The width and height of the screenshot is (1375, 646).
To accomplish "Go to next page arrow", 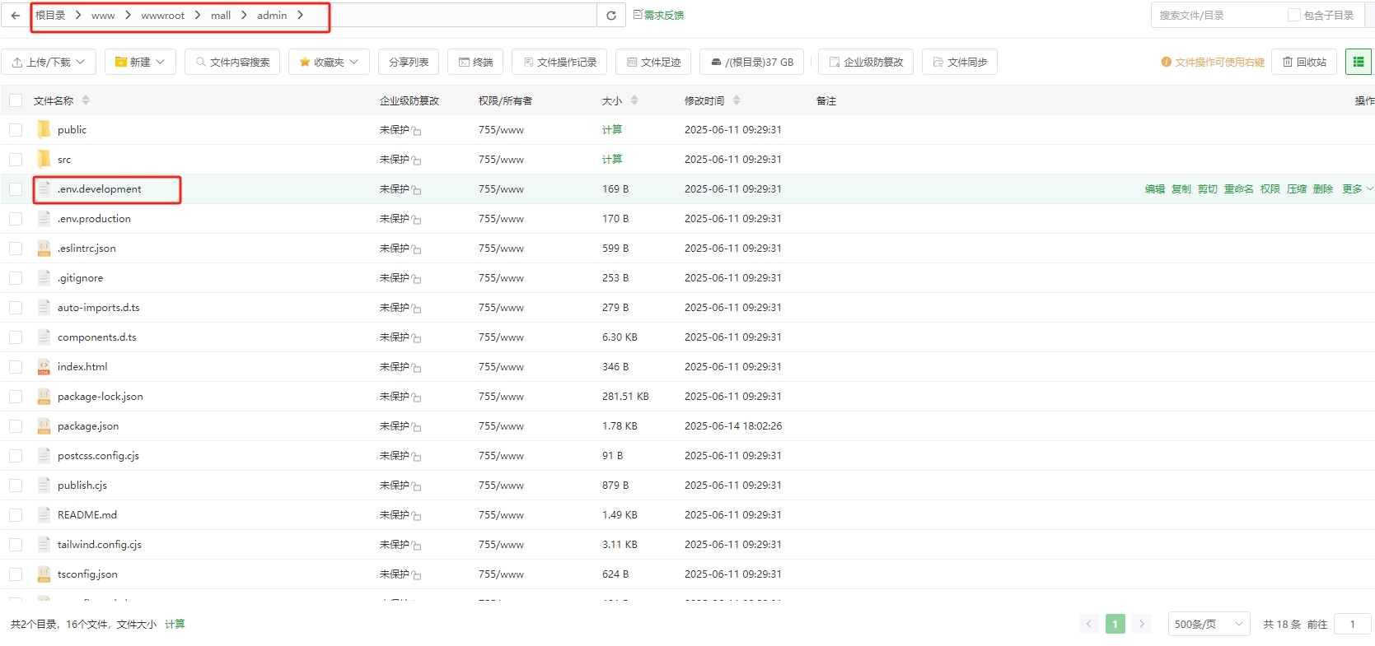I will tap(1142, 624).
